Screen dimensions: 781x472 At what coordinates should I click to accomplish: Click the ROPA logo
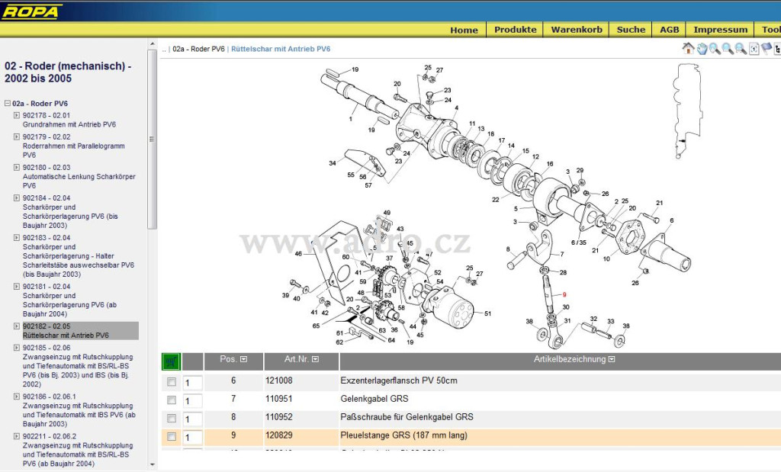tap(31, 11)
